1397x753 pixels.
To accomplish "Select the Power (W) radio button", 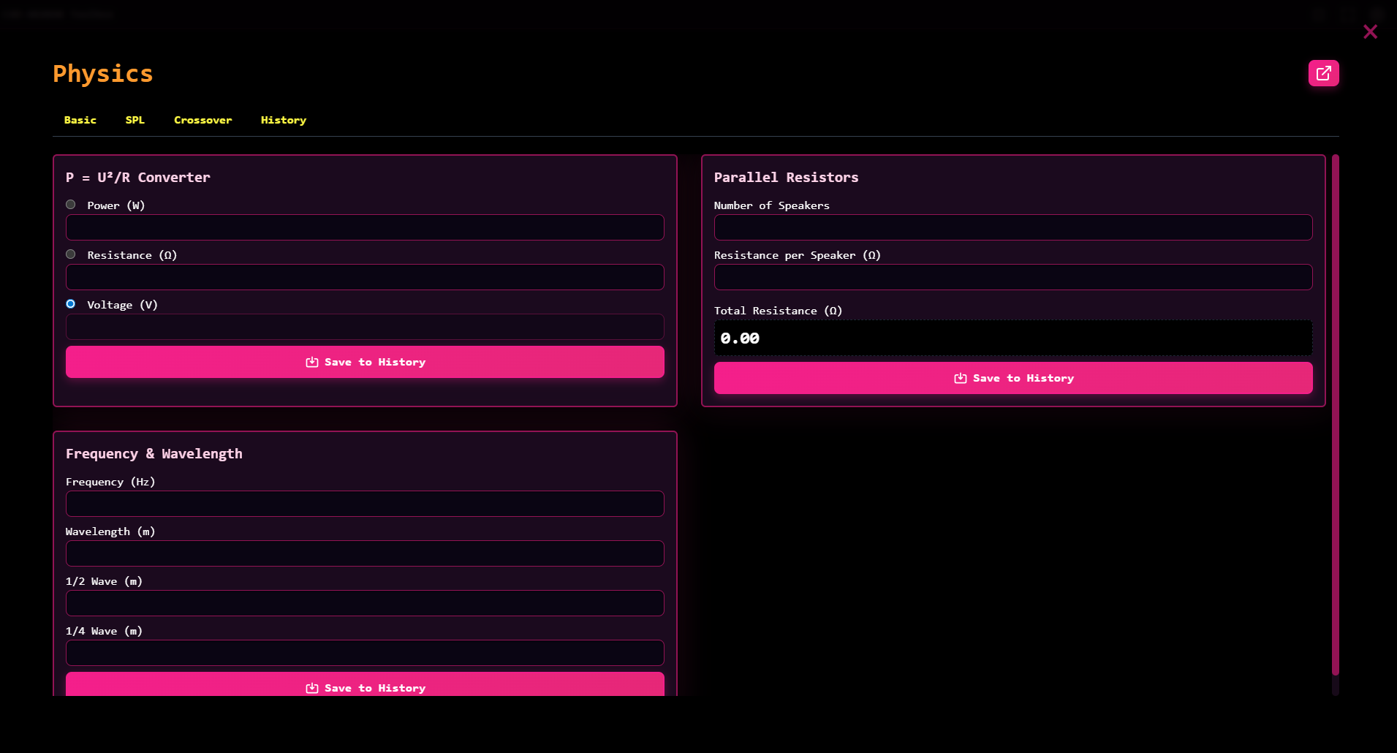I will coord(71,205).
